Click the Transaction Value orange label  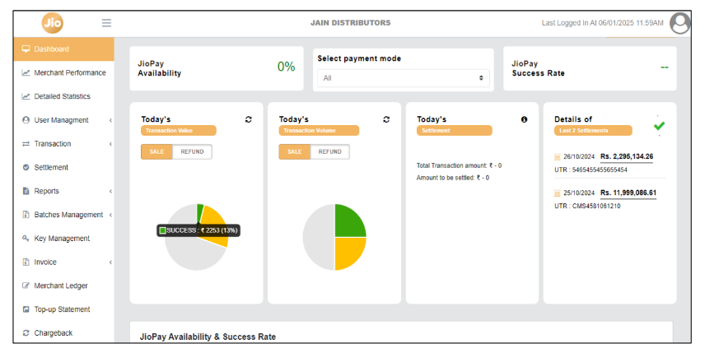tap(179, 131)
